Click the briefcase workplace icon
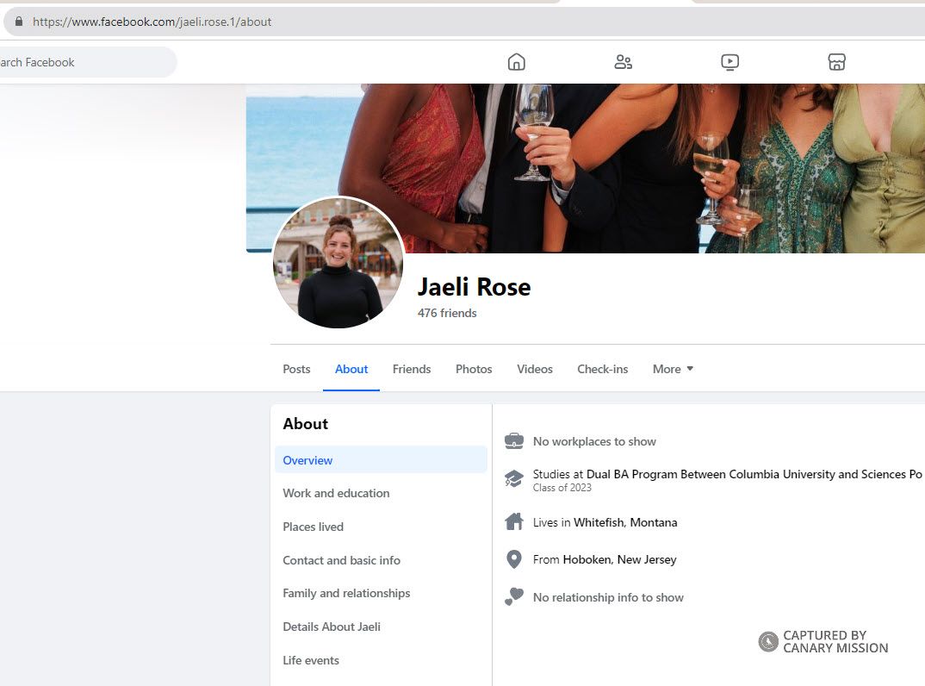The width and height of the screenshot is (925, 686). [514, 441]
